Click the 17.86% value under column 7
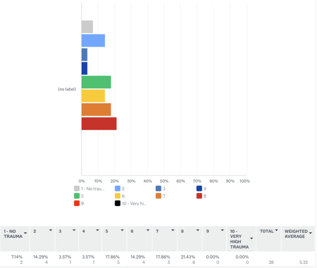The height and width of the screenshot is (268, 318). (163, 257)
